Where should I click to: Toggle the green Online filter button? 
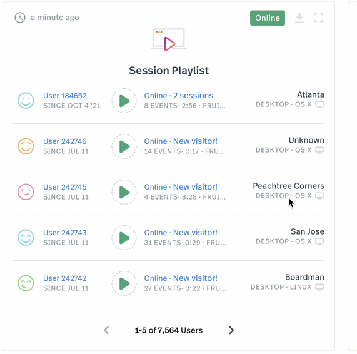pos(268,18)
